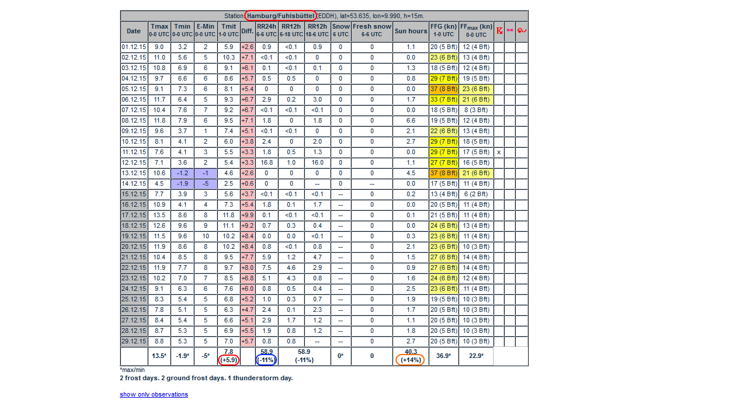Click the blue Tmin cell -1.2 on 13.12.15
This screenshot has height=410, width=729.
[x=183, y=173]
